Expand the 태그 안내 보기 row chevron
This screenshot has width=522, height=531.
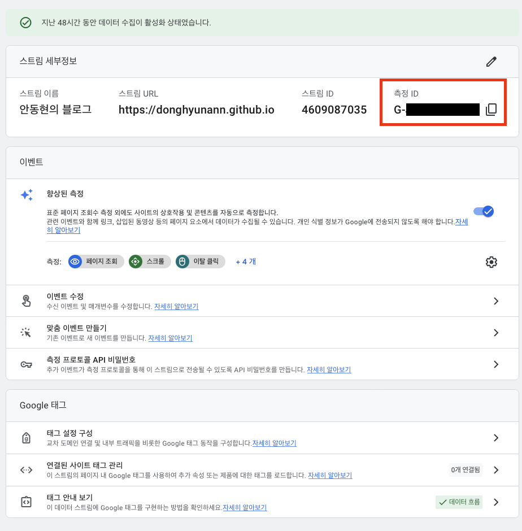pyautogui.click(x=496, y=502)
